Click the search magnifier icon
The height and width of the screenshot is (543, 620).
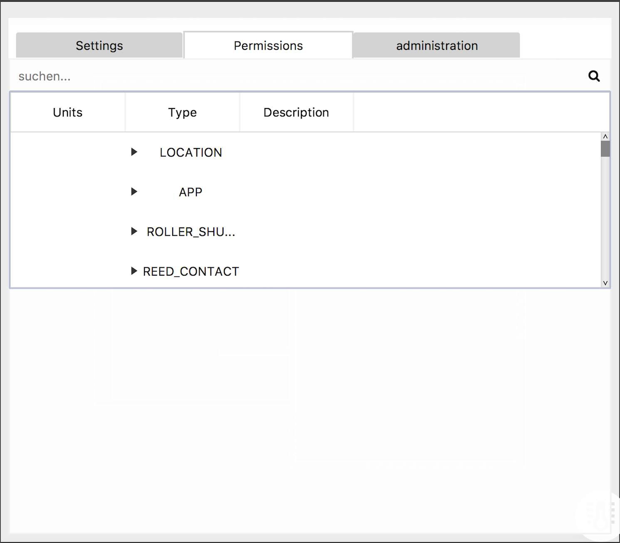[594, 76]
